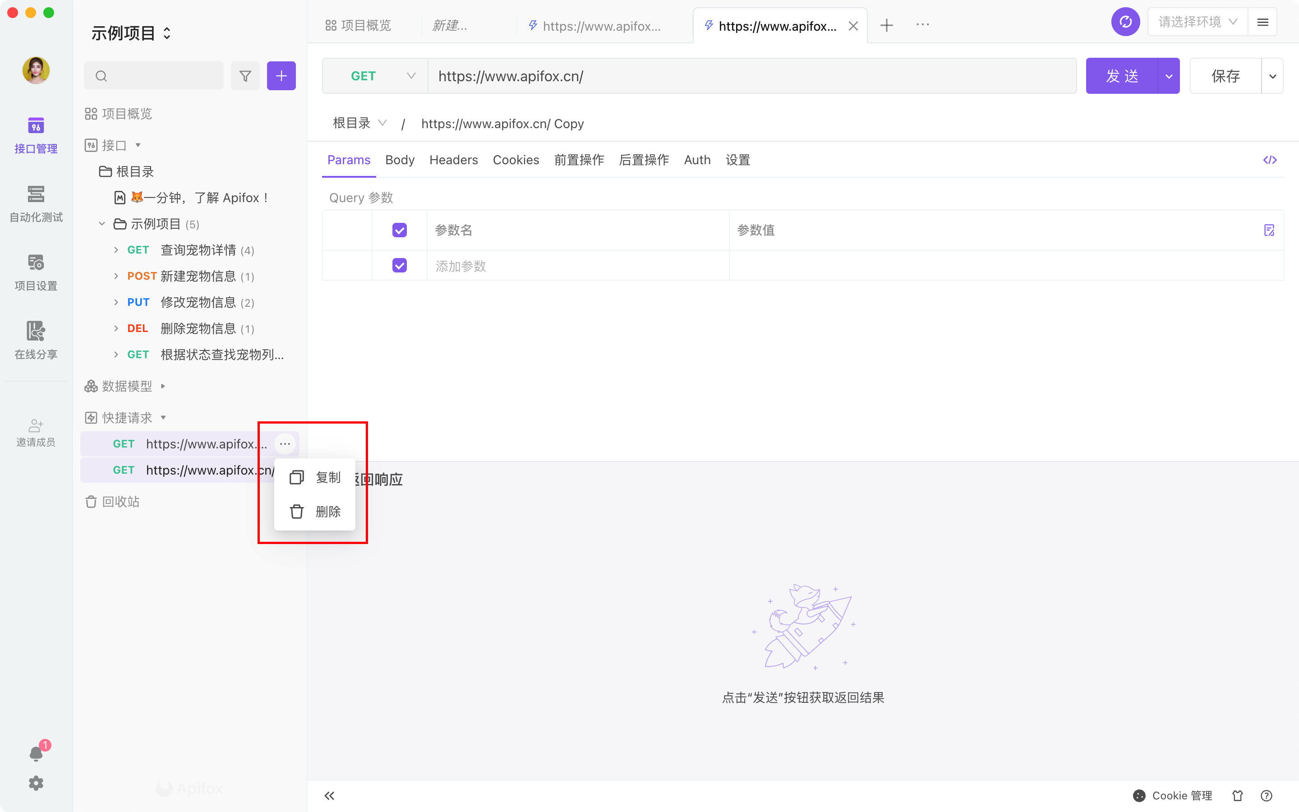Open 自动化测试 in the sidebar
This screenshot has width=1299, height=812.
[36, 203]
